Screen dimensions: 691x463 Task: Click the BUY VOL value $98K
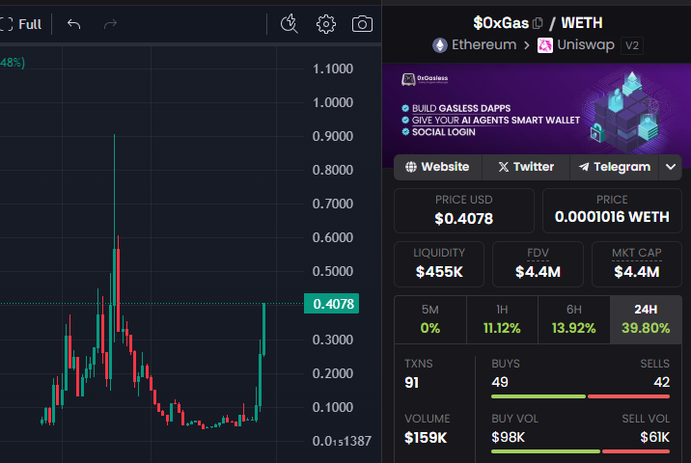point(508,437)
